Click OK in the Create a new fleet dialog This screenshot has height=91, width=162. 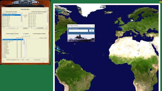click(x=92, y=31)
